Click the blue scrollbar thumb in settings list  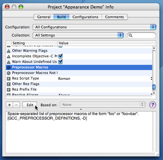(154, 87)
